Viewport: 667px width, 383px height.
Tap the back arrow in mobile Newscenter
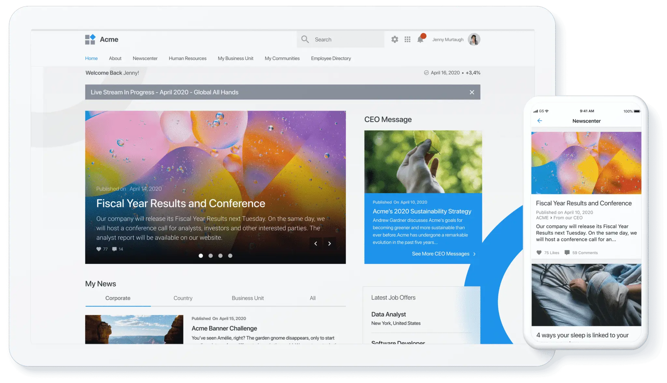(x=540, y=121)
